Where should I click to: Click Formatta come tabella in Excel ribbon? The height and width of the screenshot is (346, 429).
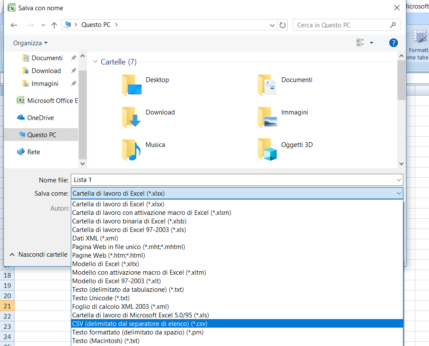pyautogui.click(x=418, y=45)
